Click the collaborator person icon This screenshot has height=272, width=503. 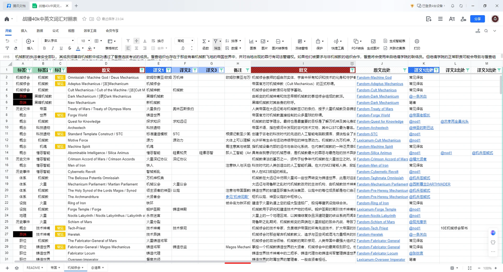[463, 19]
